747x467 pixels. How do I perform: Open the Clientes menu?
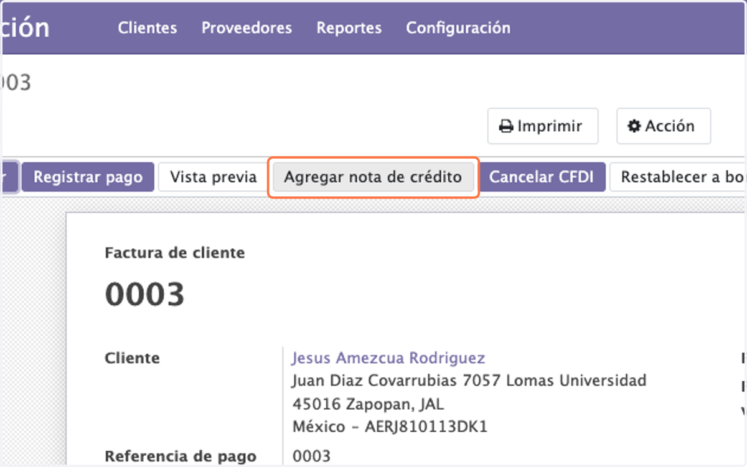(x=148, y=28)
